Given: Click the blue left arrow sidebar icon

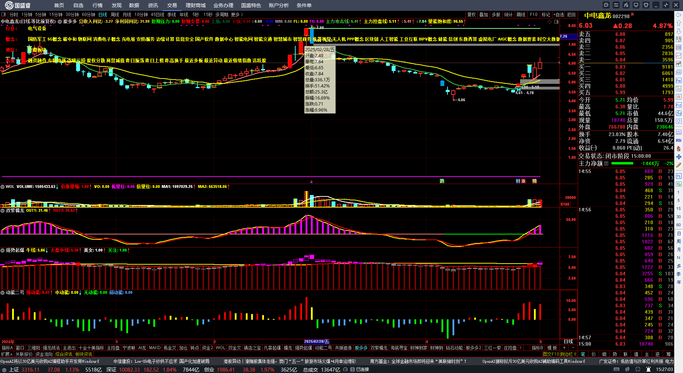Looking at the screenshot, I should [x=679, y=15].
